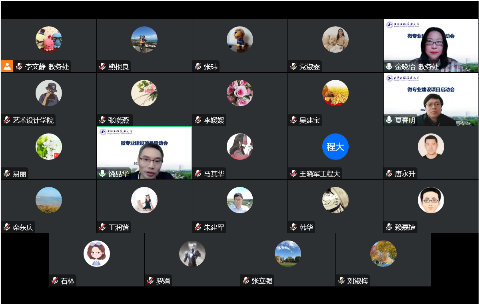479x304 pixels.
Task: Click the 赖磊捷 participant name label
Action: [x=405, y=227]
